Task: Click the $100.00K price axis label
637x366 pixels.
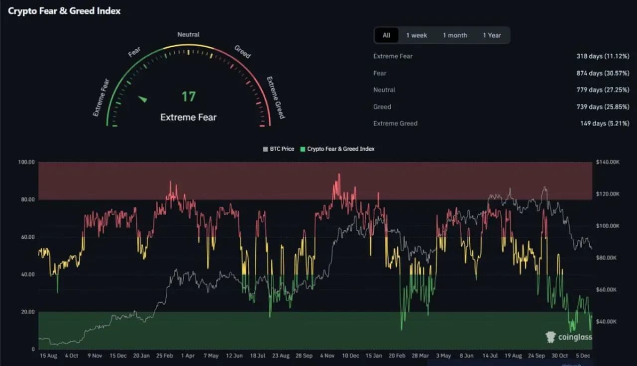Action: [608, 226]
